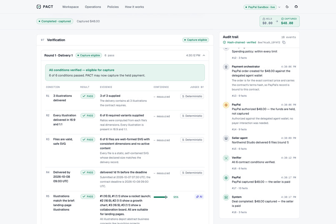
Task: Click the Verification section heading
Action: click(56, 40)
